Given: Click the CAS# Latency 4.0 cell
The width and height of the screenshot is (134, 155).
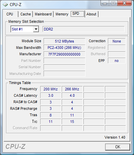Looking at the screenshot, I should pos(72,95).
